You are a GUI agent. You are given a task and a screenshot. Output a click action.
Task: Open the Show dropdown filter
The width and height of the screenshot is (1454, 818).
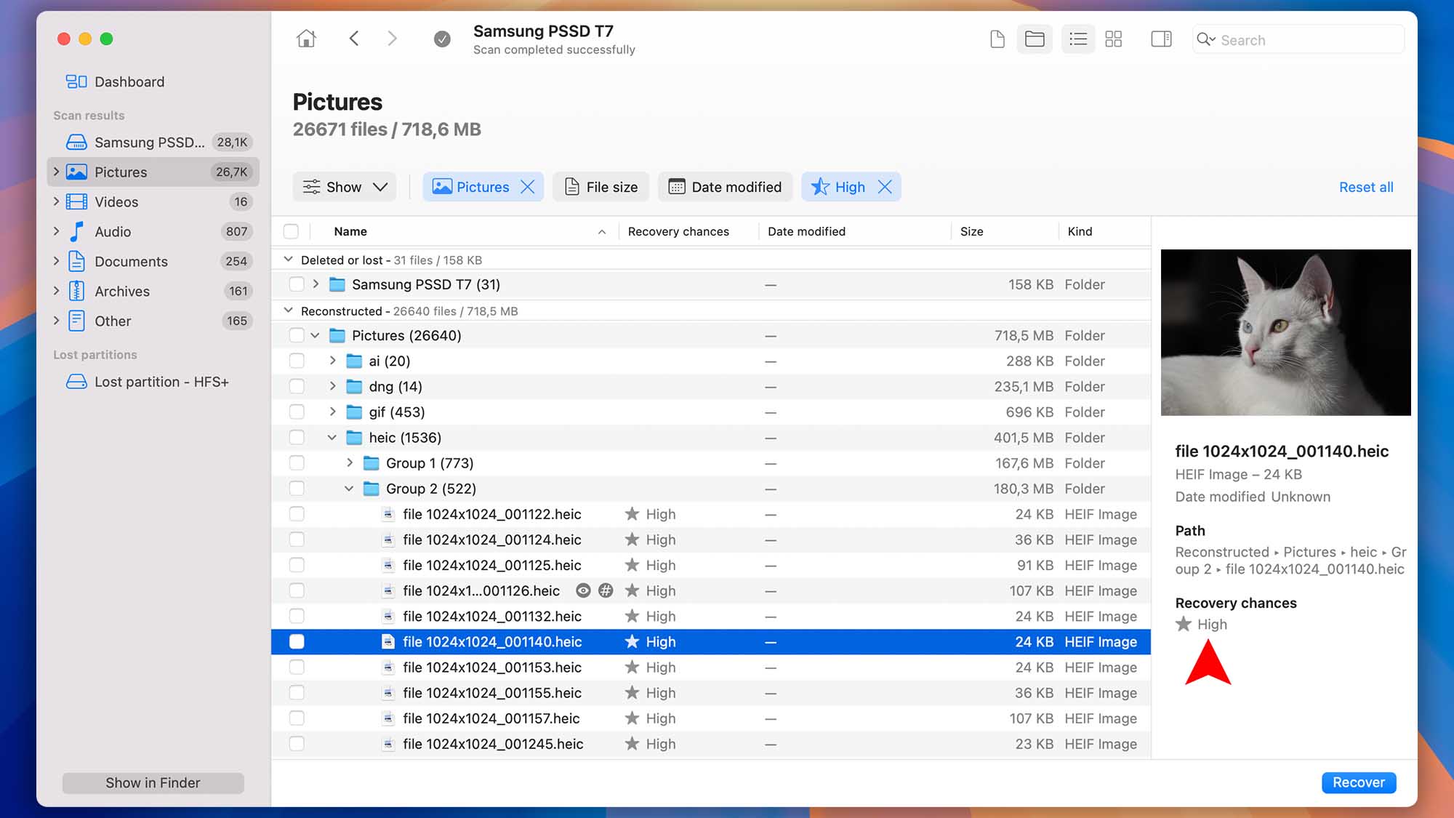pos(345,187)
